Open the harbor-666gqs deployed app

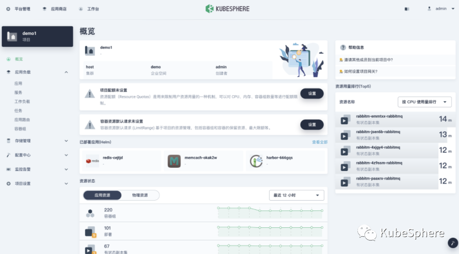click(x=285, y=161)
